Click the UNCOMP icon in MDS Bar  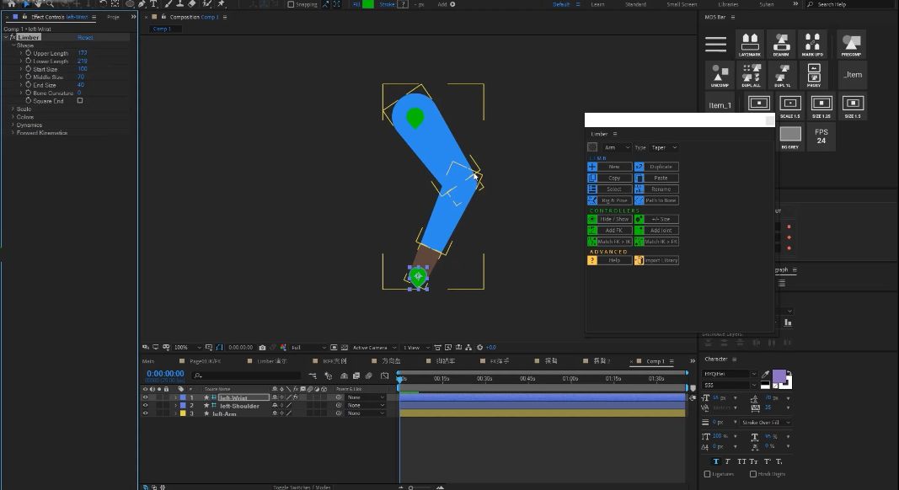720,75
